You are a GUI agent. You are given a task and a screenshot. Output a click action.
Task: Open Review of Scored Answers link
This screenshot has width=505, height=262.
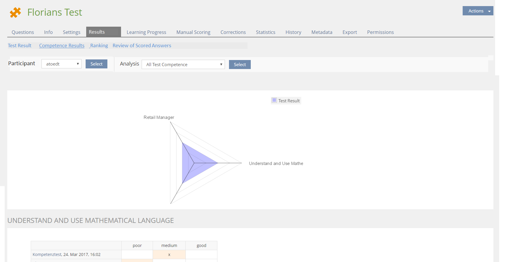point(142,46)
